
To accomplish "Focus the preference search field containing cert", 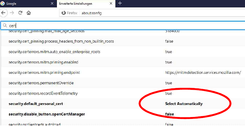I will pyautogui.click(x=124, y=26).
